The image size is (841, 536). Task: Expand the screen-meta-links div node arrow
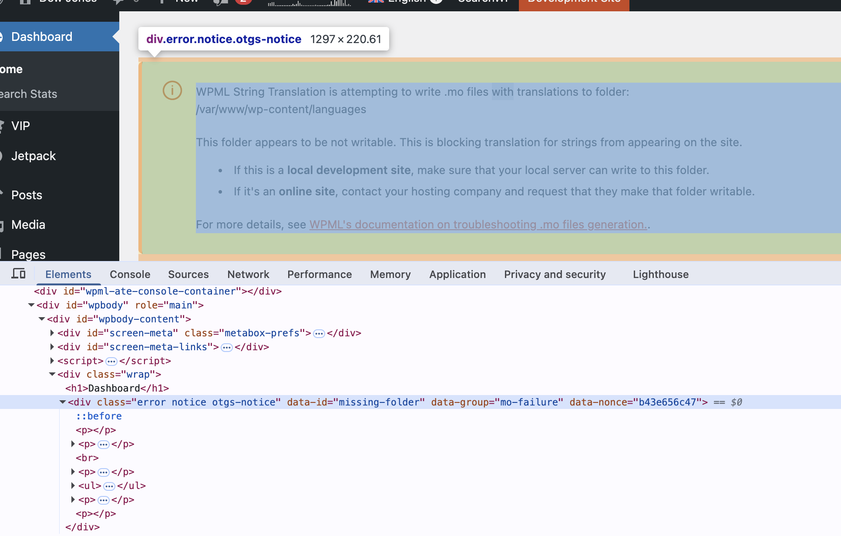pos(52,347)
